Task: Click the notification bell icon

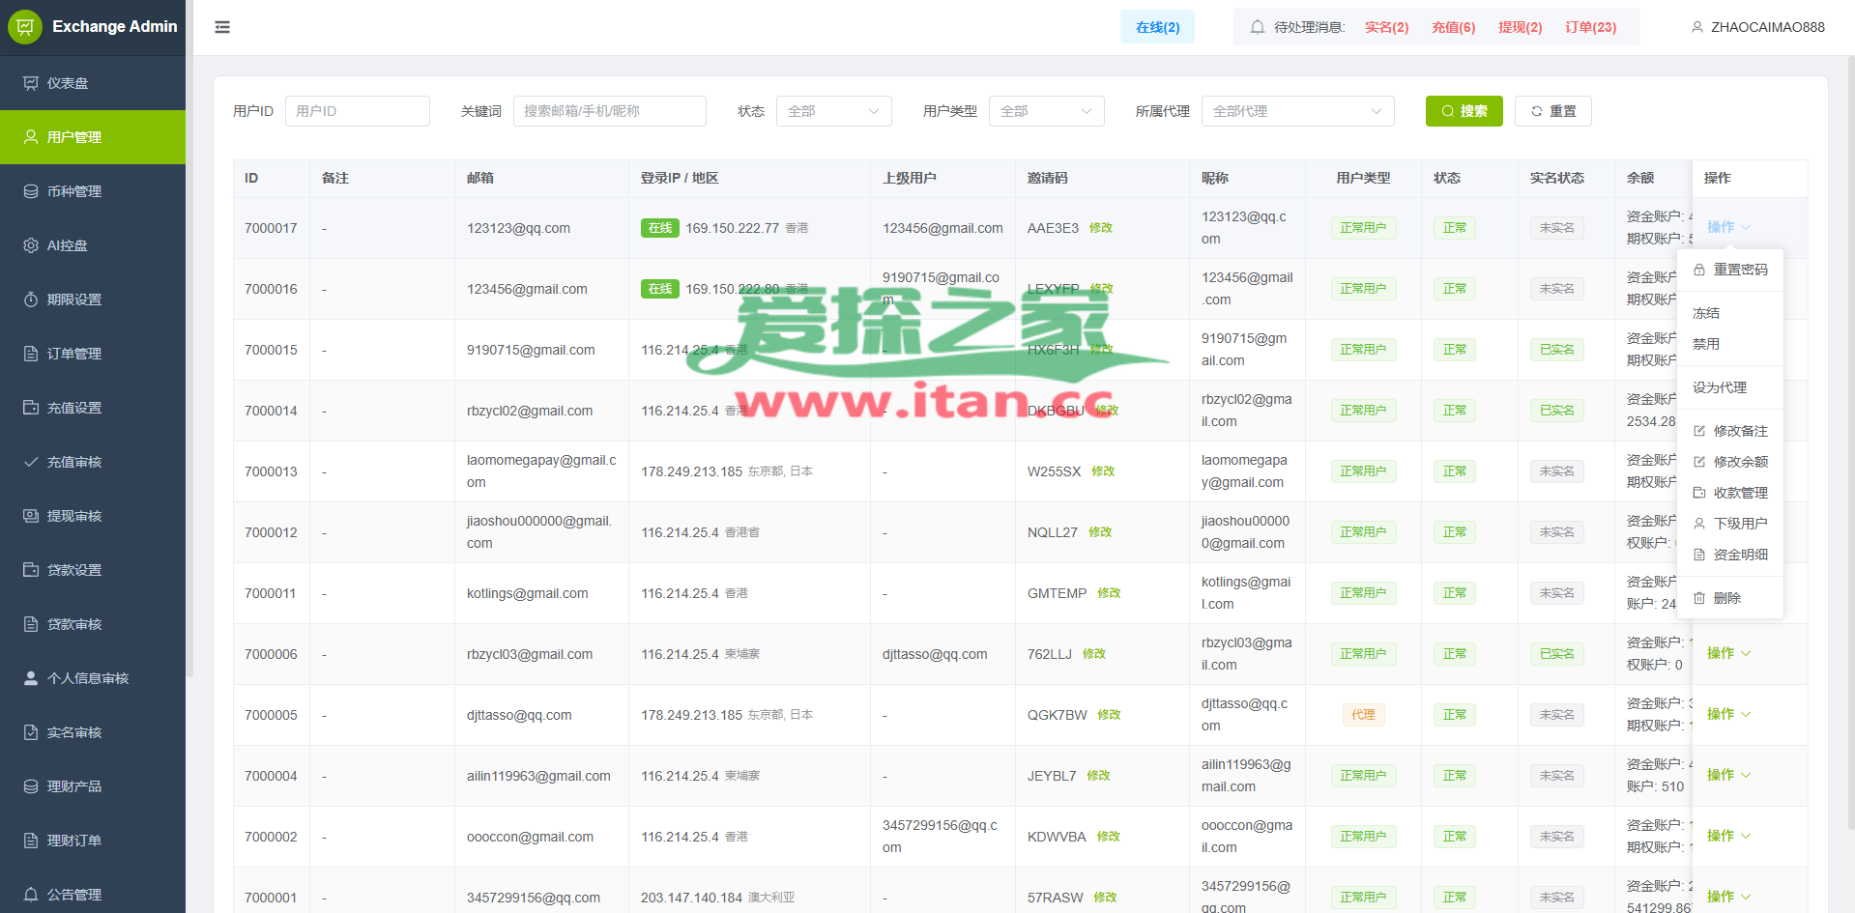Action: (x=1258, y=27)
